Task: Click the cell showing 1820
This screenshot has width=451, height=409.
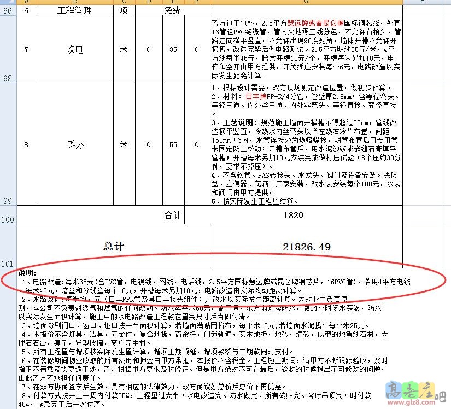Action: [294, 215]
